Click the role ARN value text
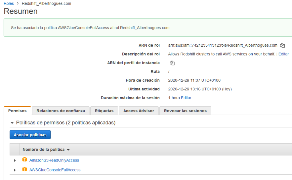292x180 pixels. 223,45
